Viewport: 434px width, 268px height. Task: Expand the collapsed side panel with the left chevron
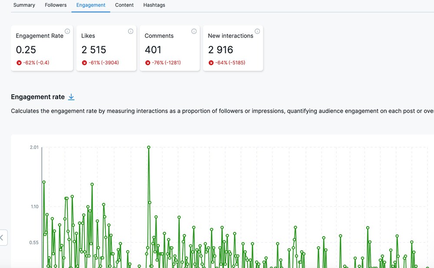tap(2, 238)
